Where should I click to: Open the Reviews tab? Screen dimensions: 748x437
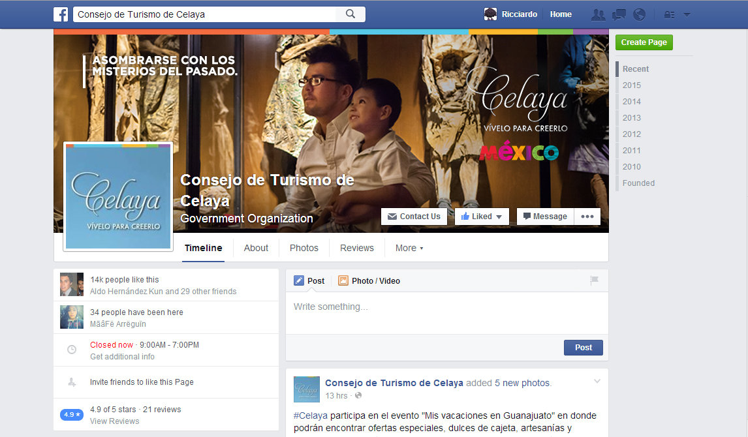pyautogui.click(x=357, y=248)
